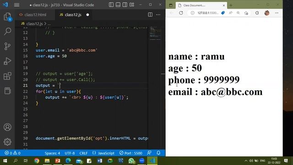Change the CRLF end-of-line sequence

[83, 153]
